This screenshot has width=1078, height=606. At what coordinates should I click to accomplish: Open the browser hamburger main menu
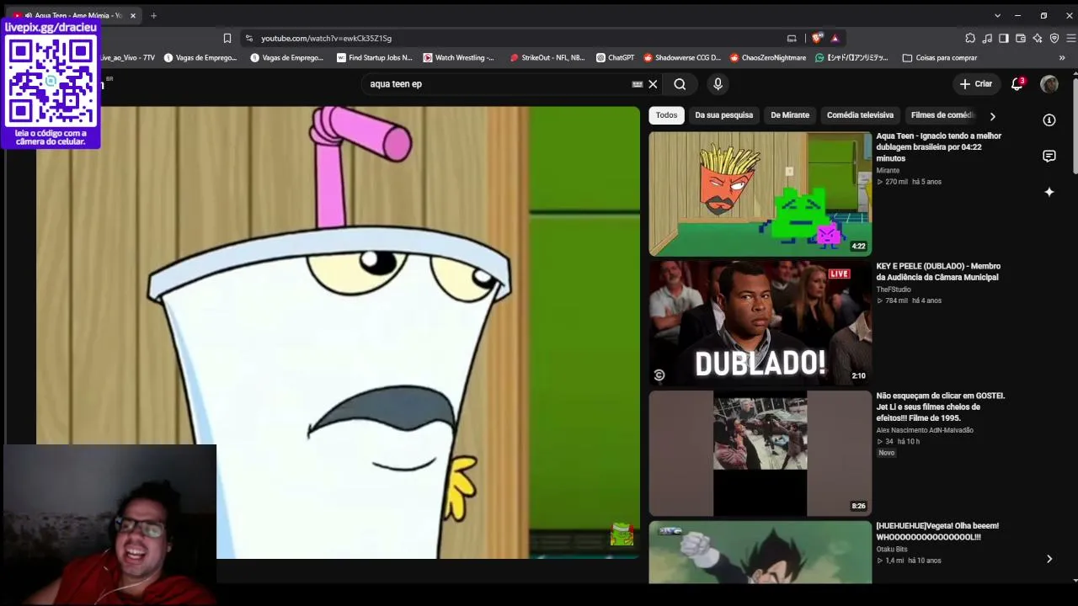[1071, 38]
